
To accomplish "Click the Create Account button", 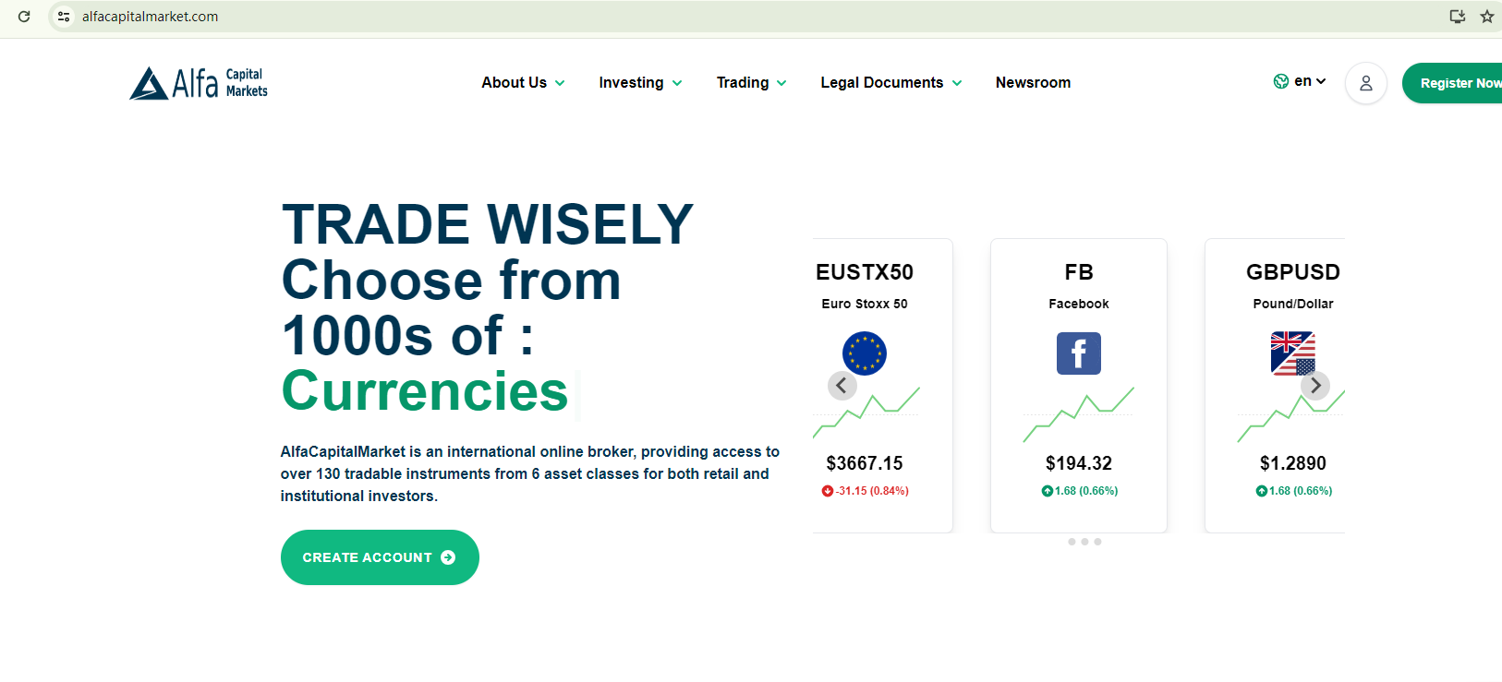I will click(380, 557).
